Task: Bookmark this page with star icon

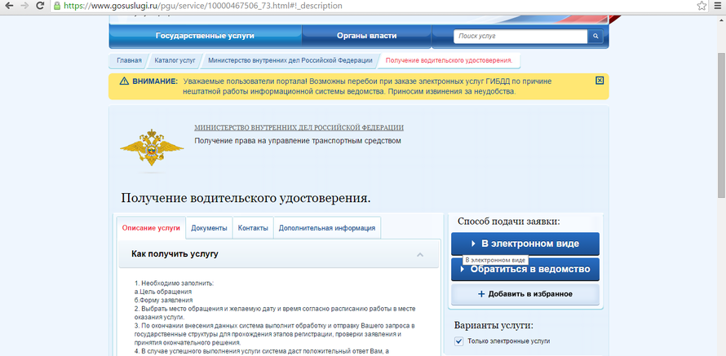Action: pyautogui.click(x=701, y=6)
